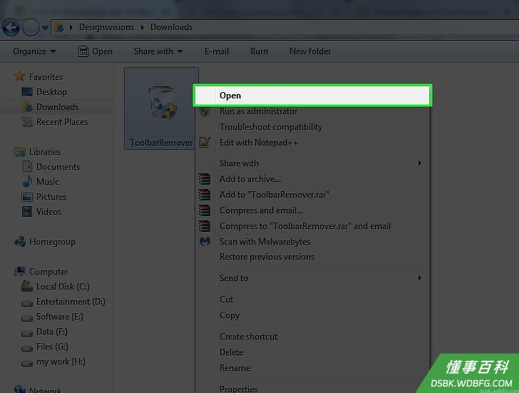Click the Open toolbar button

point(96,51)
